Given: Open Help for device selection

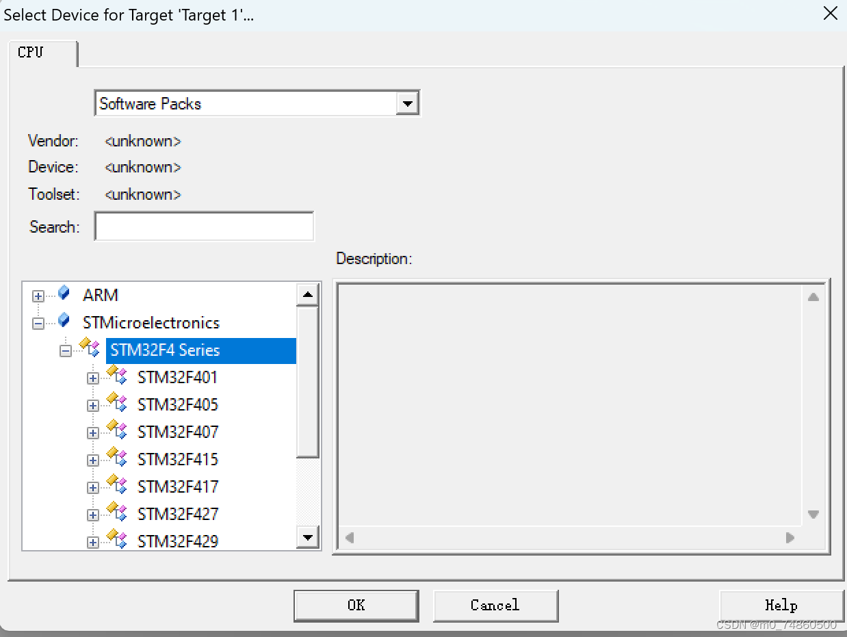Looking at the screenshot, I should click(781, 606).
